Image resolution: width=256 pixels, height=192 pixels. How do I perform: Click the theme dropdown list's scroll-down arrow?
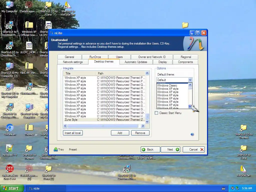click(190, 106)
